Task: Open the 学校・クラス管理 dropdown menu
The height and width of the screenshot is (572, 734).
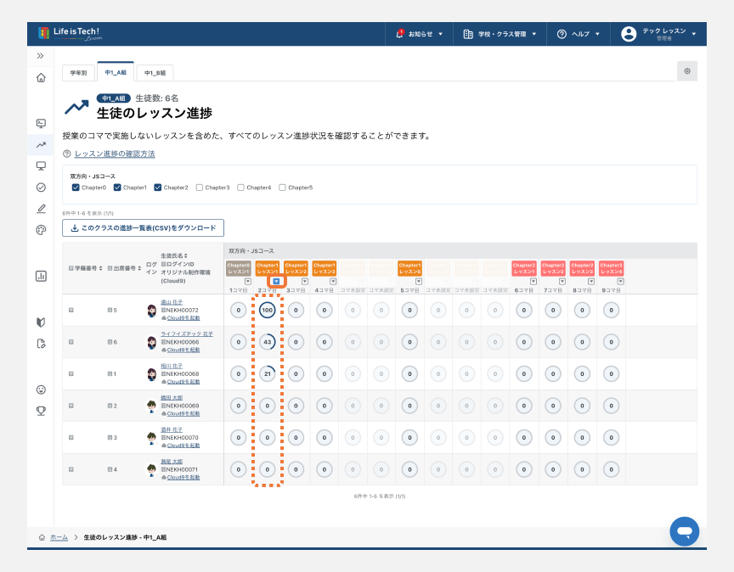Action: point(500,34)
